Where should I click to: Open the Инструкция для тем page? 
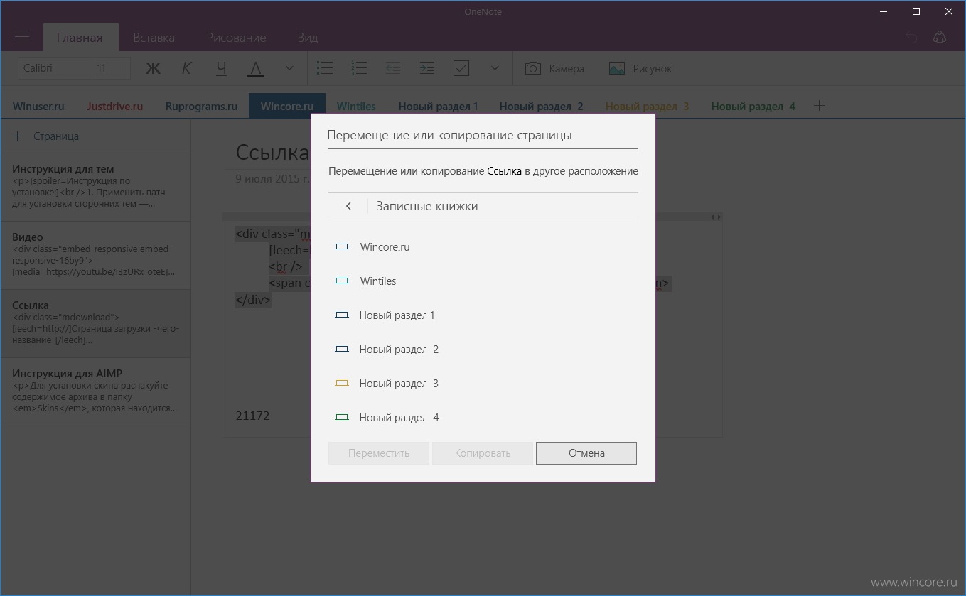pos(95,187)
